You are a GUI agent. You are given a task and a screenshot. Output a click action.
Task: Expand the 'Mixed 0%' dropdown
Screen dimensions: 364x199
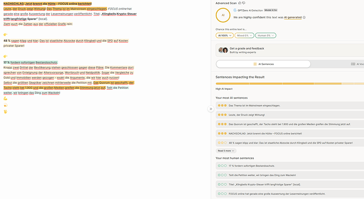[x=244, y=35]
